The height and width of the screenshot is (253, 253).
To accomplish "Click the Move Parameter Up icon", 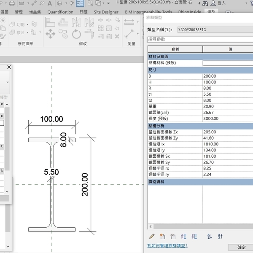I will (x=183, y=237).
